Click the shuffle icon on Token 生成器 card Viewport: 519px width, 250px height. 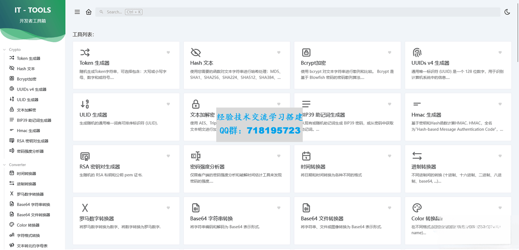pyautogui.click(x=85, y=53)
